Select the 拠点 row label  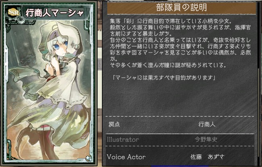(x=114, y=124)
